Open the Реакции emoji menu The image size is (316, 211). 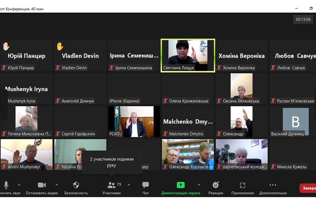[216, 185]
